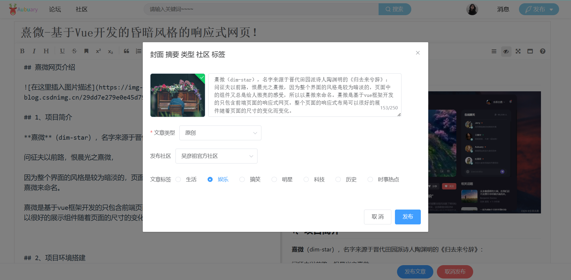Image resolution: width=571 pixels, height=280 pixels.
Task: Open markdown help with the question mark icon
Action: point(542,51)
